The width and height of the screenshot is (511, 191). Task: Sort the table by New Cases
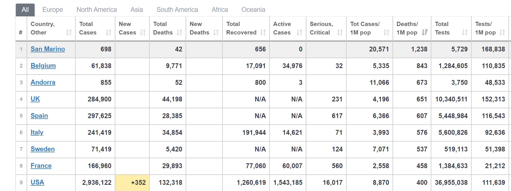click(x=143, y=32)
